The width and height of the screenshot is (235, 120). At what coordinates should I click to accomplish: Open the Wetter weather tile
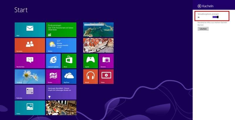tap(61, 45)
